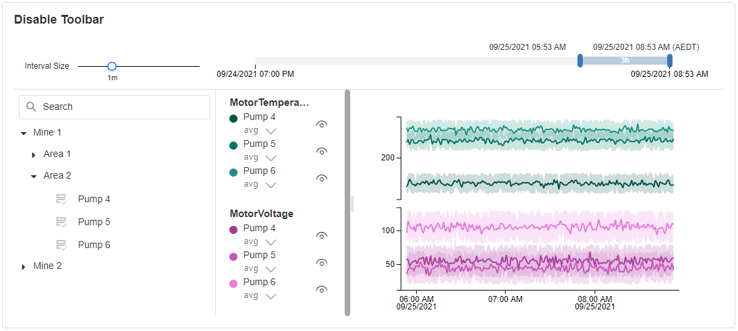Image resolution: width=738 pixels, height=331 pixels.
Task: Select Area 2 in hierarchy tree
Action: 57,175
